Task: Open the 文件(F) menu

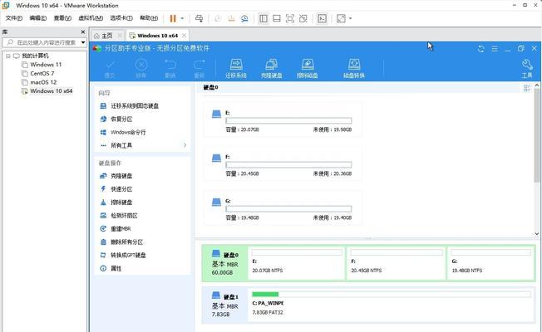Action: pyautogui.click(x=14, y=18)
